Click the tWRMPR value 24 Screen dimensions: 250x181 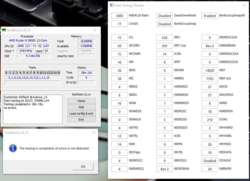(210, 169)
